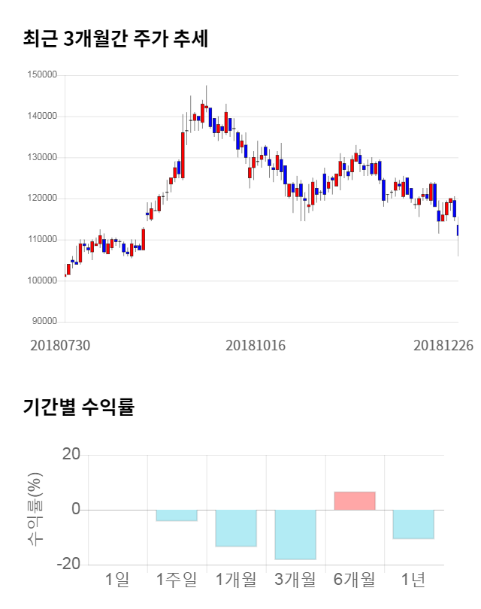The height and width of the screenshot is (609, 481).
Task: Select the '1주일' period axis label
Action: [x=177, y=580]
